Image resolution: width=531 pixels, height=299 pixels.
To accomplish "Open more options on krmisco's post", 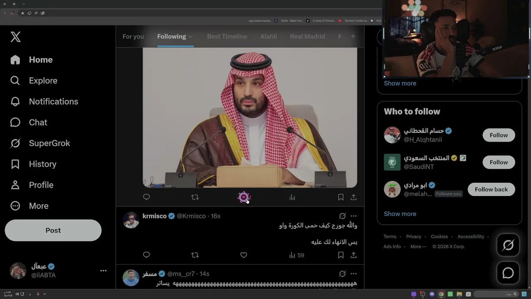I will [353, 216].
